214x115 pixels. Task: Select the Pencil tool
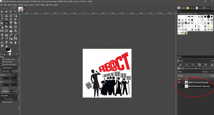coord(11,35)
